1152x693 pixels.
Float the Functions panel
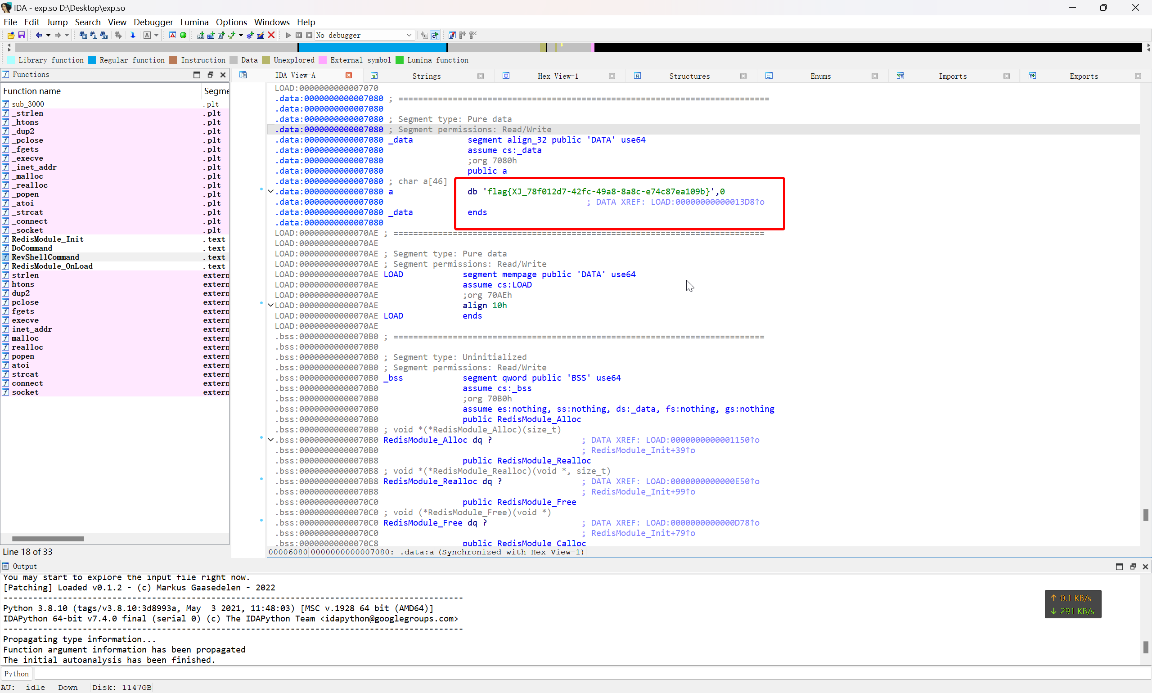coord(210,75)
